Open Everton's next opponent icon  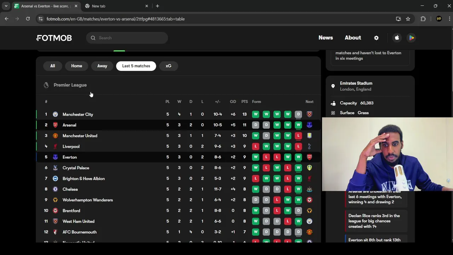(x=309, y=157)
